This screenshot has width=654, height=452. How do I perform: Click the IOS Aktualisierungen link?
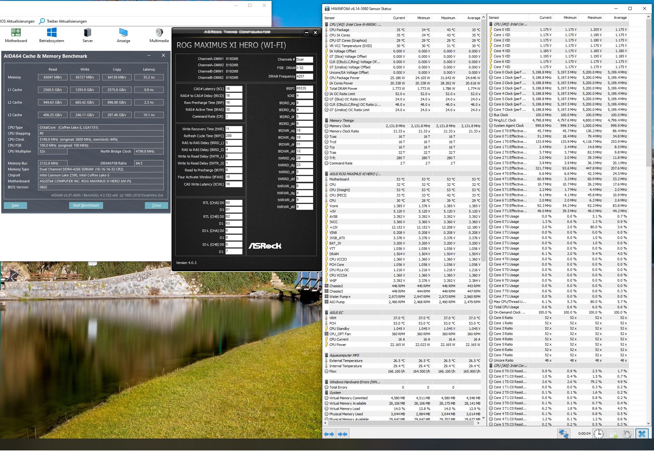pos(17,21)
